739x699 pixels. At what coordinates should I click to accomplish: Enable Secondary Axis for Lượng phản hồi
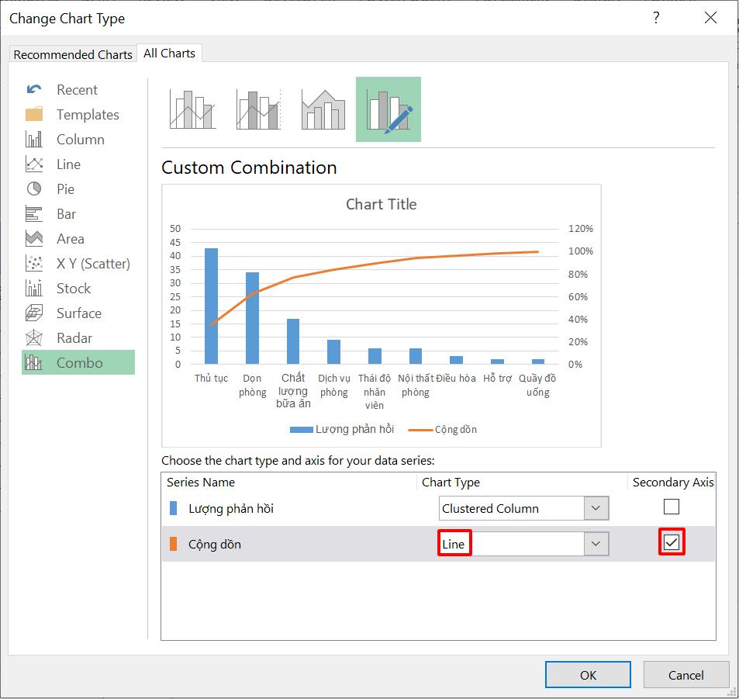coord(672,507)
